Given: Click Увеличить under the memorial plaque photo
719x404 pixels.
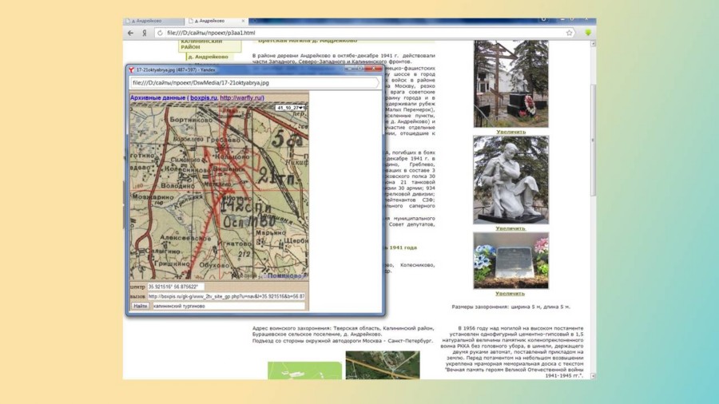Looking at the screenshot, I should [510, 293].
